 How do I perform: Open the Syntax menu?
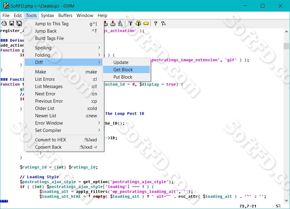pos(47,16)
